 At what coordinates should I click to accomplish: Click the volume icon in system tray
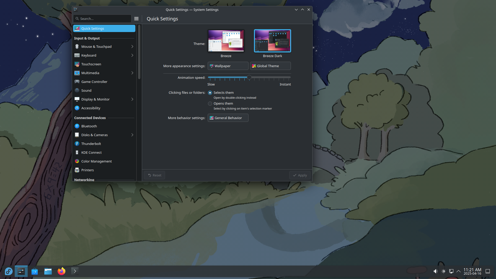click(436, 271)
